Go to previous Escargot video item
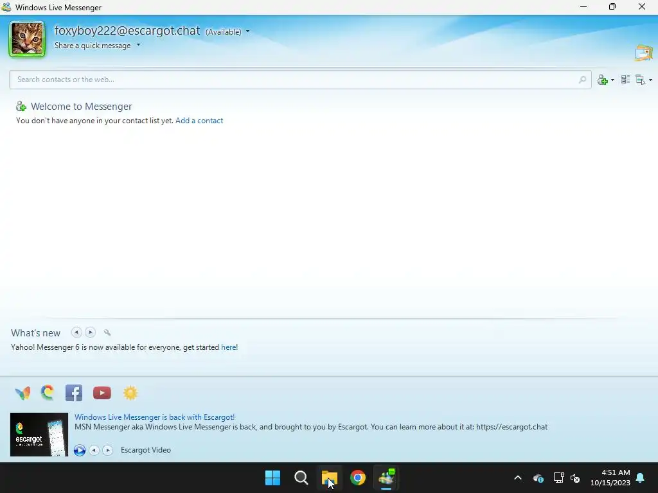 pos(94,450)
